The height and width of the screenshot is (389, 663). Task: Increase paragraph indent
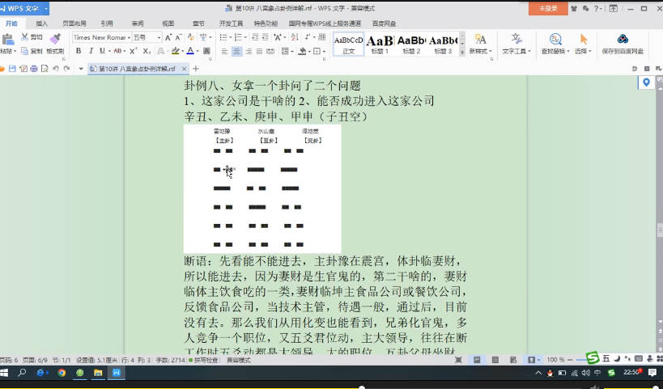[x=265, y=37]
